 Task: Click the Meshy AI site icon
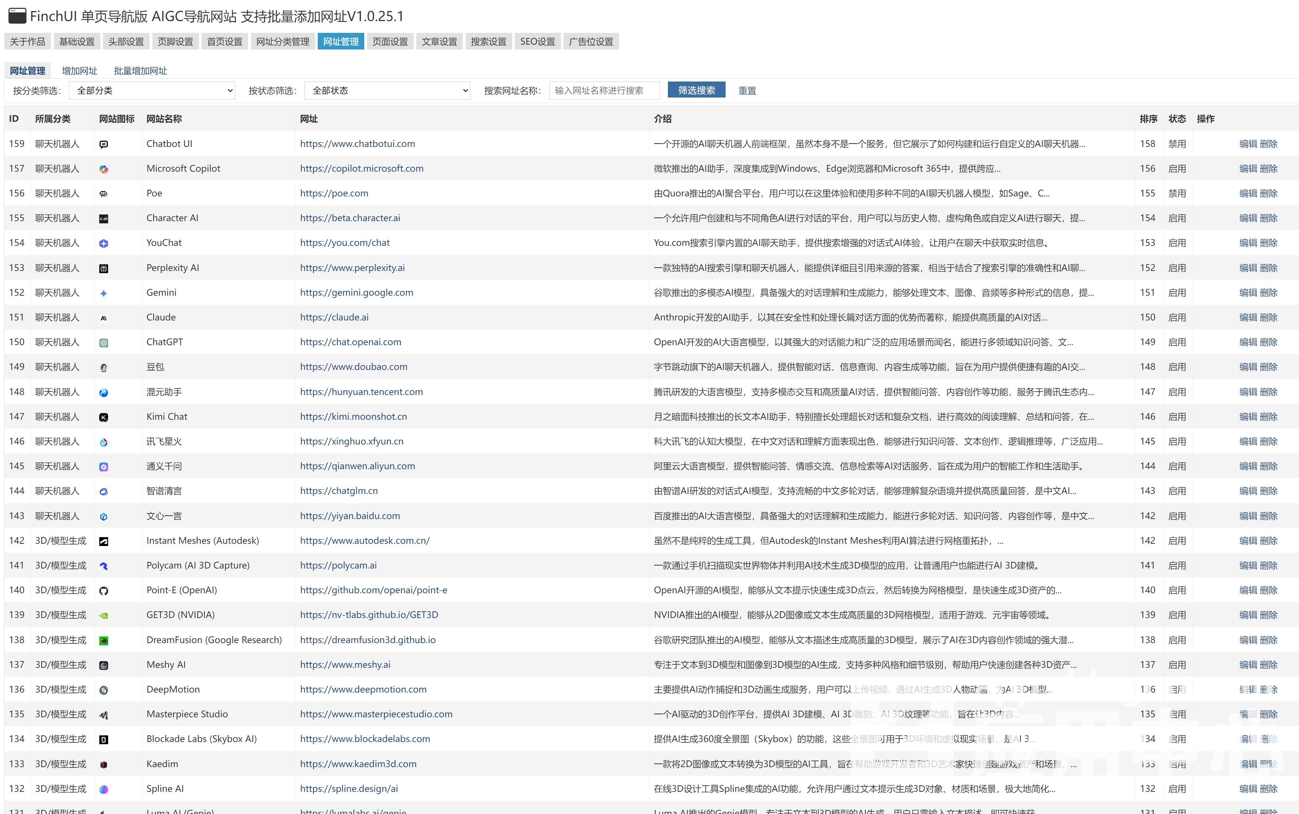(104, 665)
